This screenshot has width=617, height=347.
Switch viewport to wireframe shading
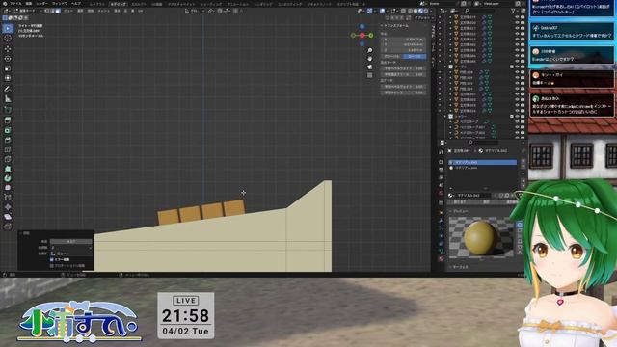click(411, 11)
